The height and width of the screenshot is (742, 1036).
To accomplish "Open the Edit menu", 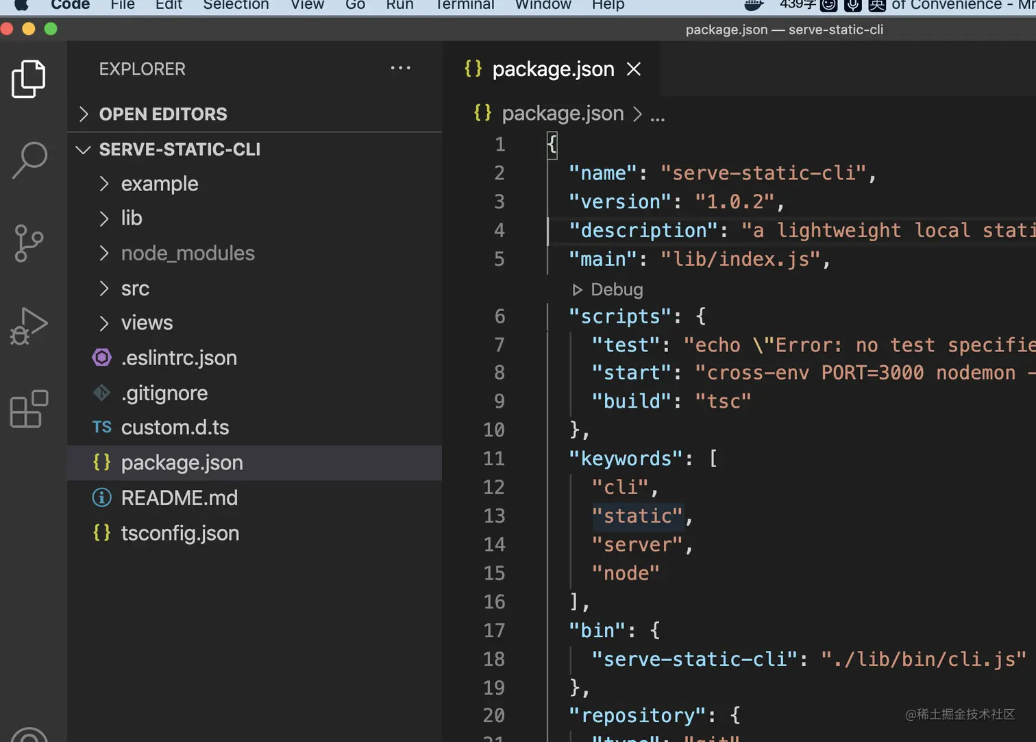I will pyautogui.click(x=169, y=5).
